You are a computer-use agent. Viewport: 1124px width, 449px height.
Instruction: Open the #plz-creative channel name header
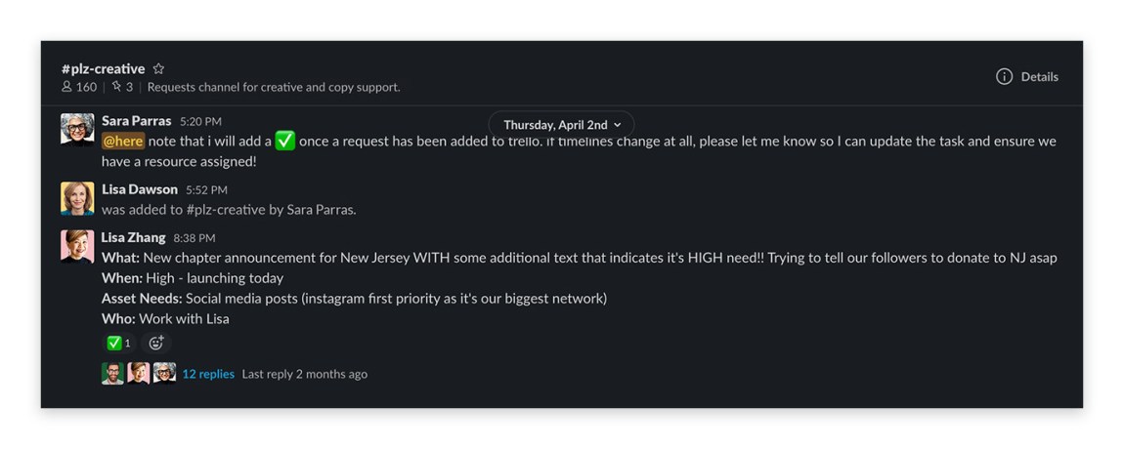104,68
